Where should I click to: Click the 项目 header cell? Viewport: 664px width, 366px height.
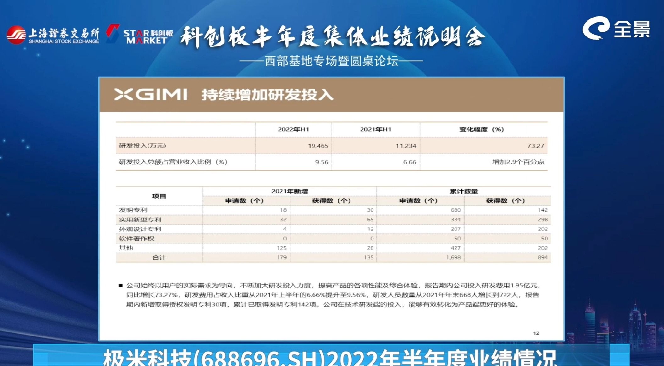point(159,196)
